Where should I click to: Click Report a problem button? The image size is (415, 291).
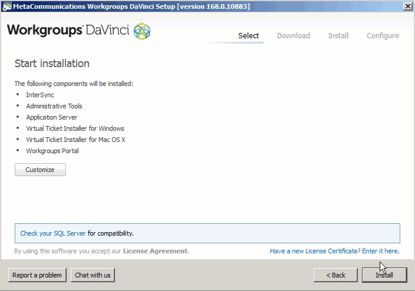point(37,275)
